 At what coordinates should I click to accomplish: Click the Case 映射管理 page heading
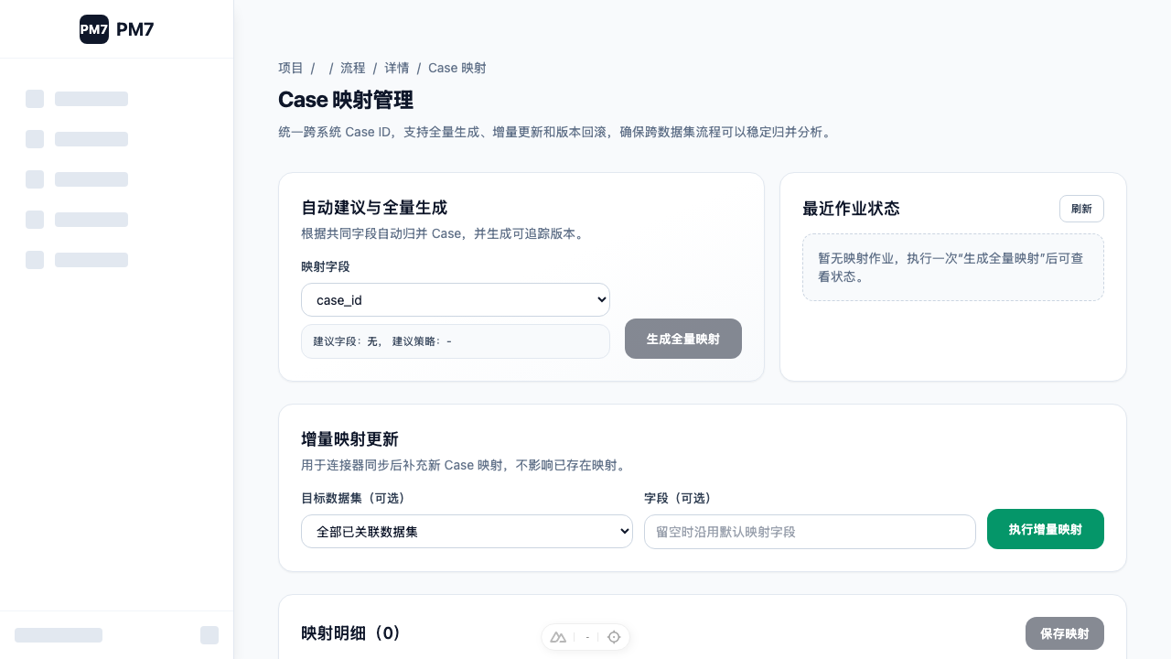click(346, 100)
